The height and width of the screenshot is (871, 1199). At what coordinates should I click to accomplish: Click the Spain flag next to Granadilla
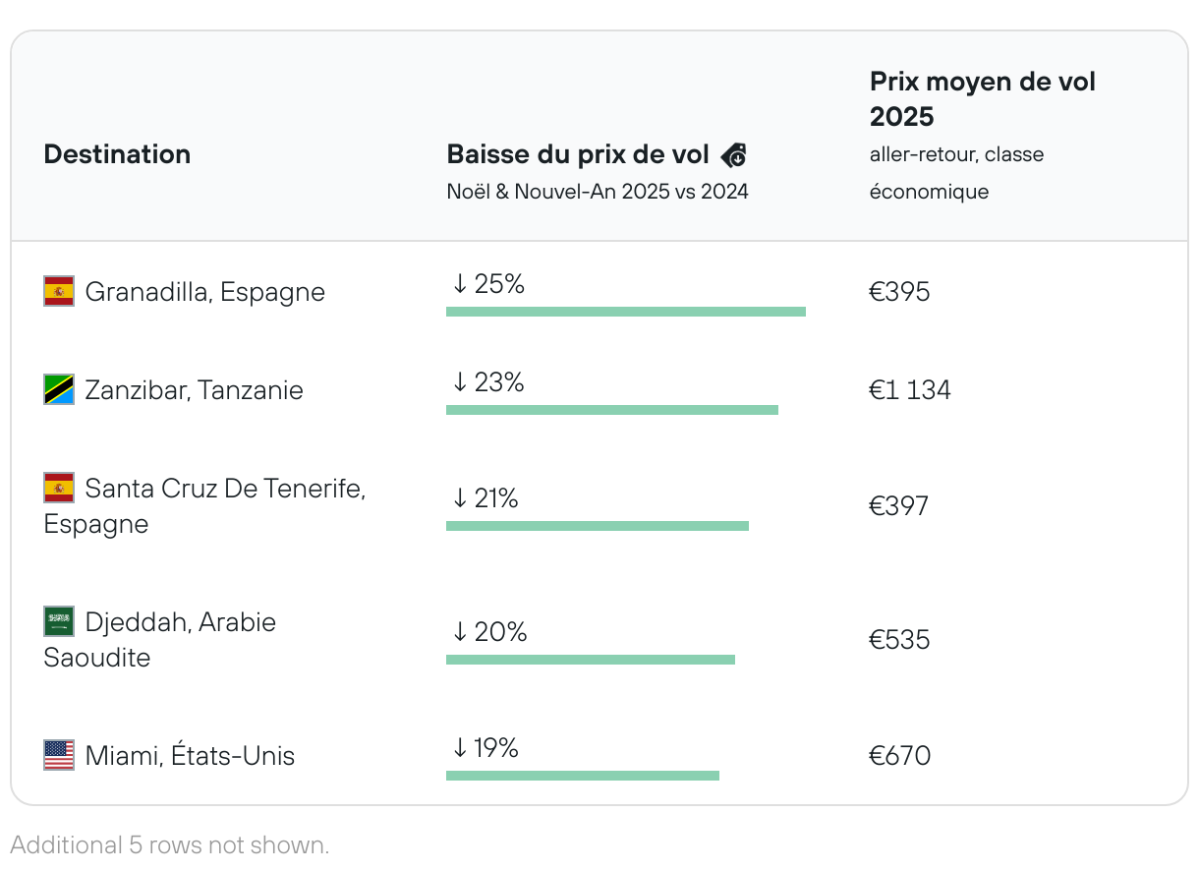(59, 292)
